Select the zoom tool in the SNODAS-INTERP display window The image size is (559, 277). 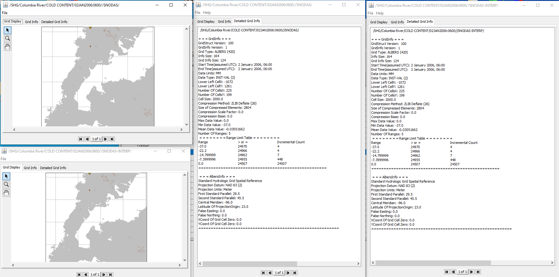tap(6, 184)
